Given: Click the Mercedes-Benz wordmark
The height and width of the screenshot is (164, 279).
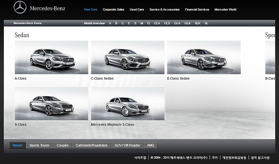Looking at the screenshot, I should point(48,8).
